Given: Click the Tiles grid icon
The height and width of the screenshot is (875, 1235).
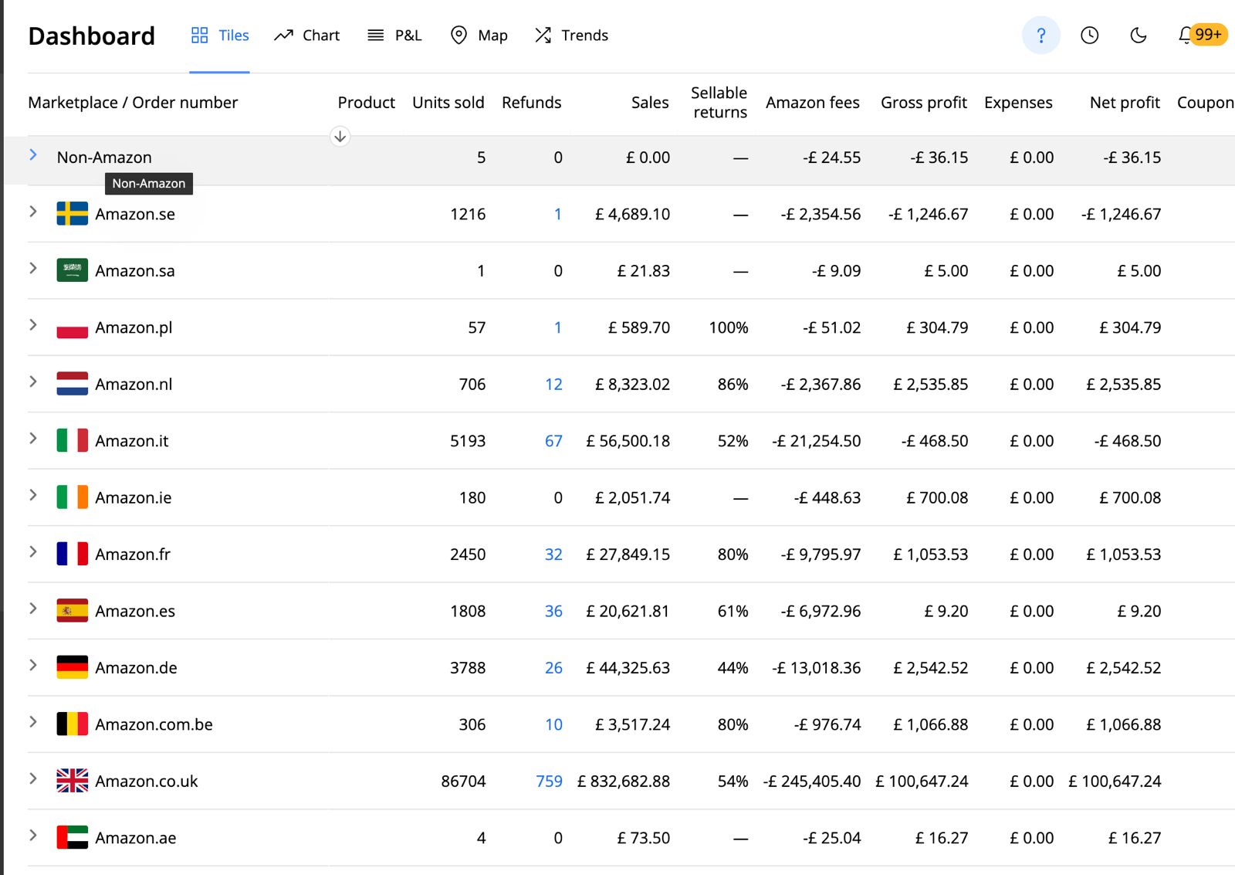Looking at the screenshot, I should tap(200, 36).
